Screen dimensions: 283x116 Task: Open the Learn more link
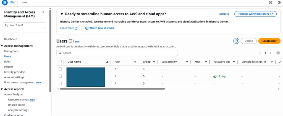click(x=69, y=28)
